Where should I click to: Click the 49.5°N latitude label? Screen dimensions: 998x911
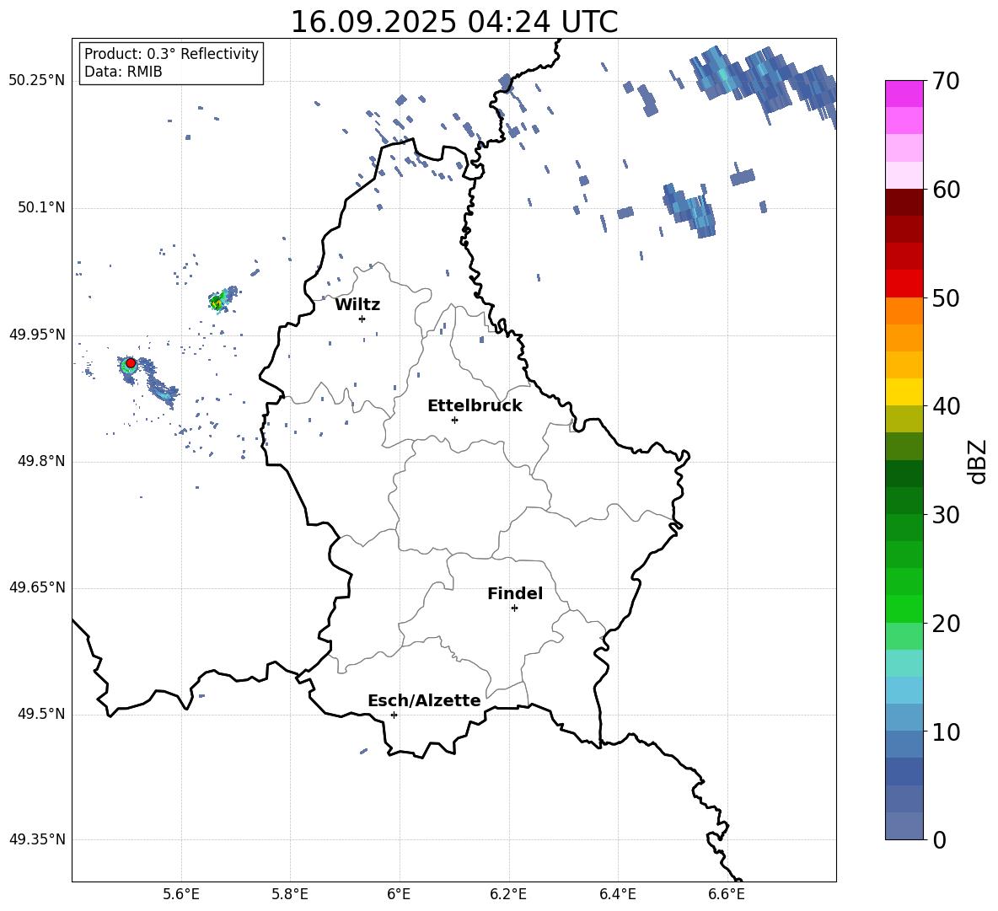[x=41, y=715]
